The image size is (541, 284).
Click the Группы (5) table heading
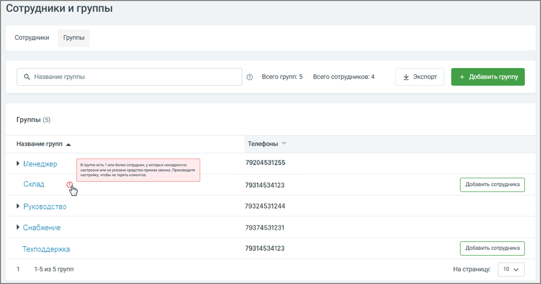coord(34,120)
